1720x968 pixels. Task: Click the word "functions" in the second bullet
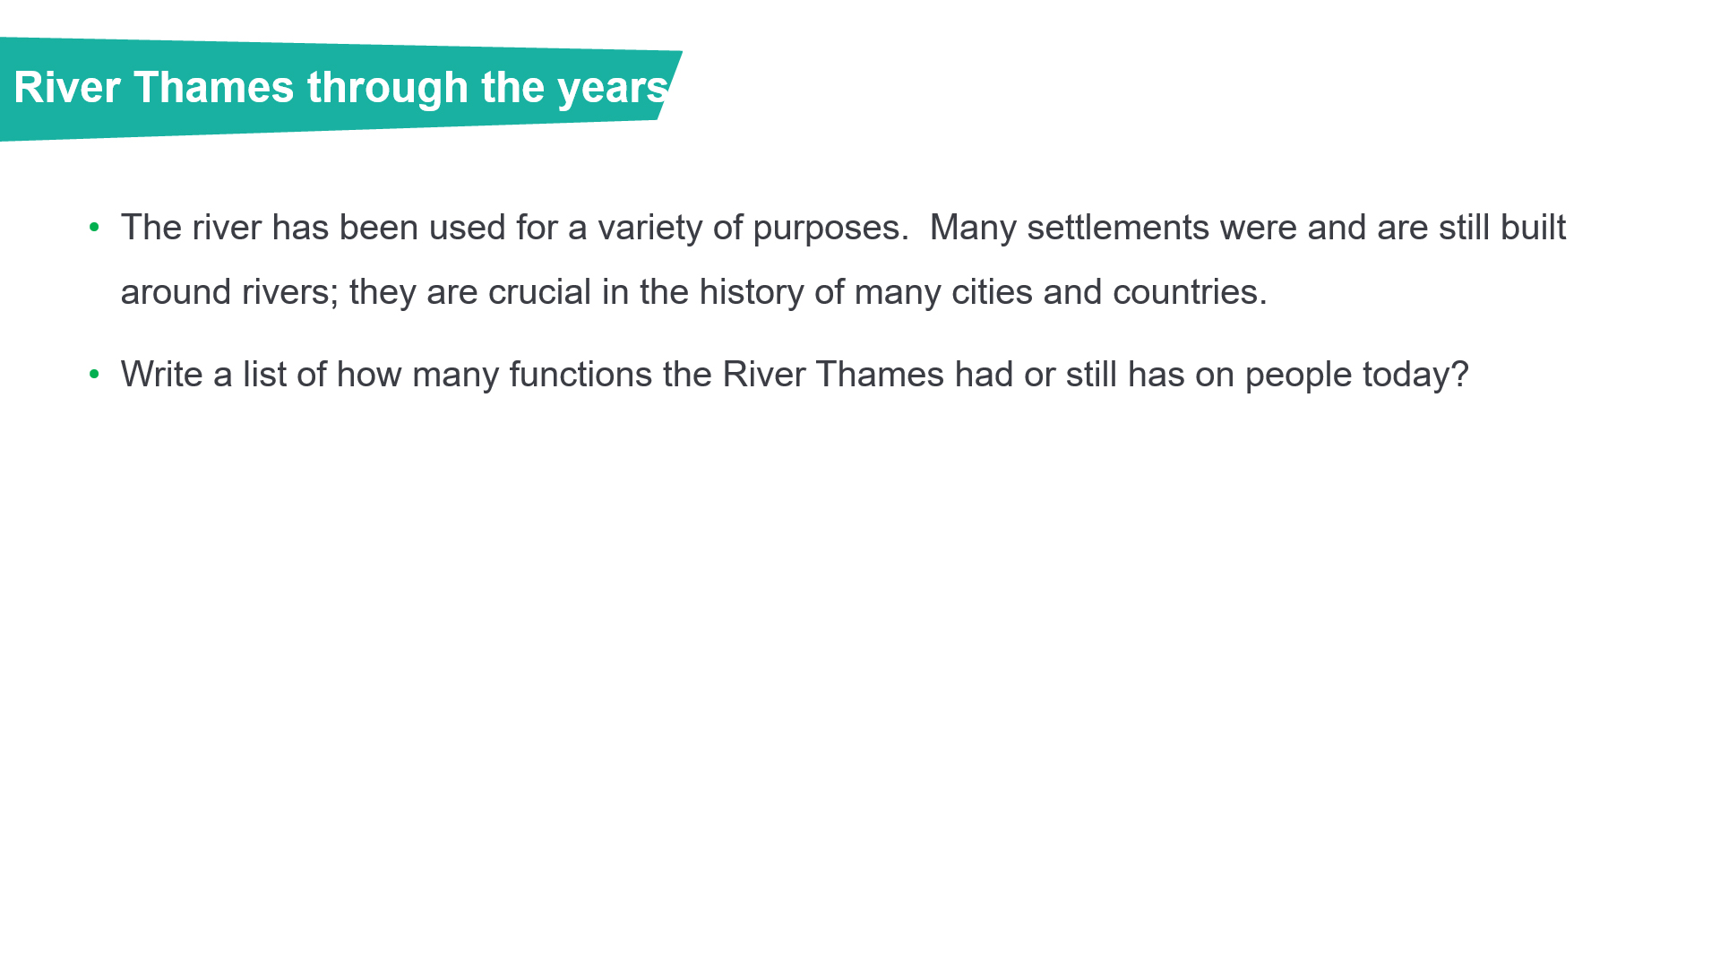(x=580, y=375)
